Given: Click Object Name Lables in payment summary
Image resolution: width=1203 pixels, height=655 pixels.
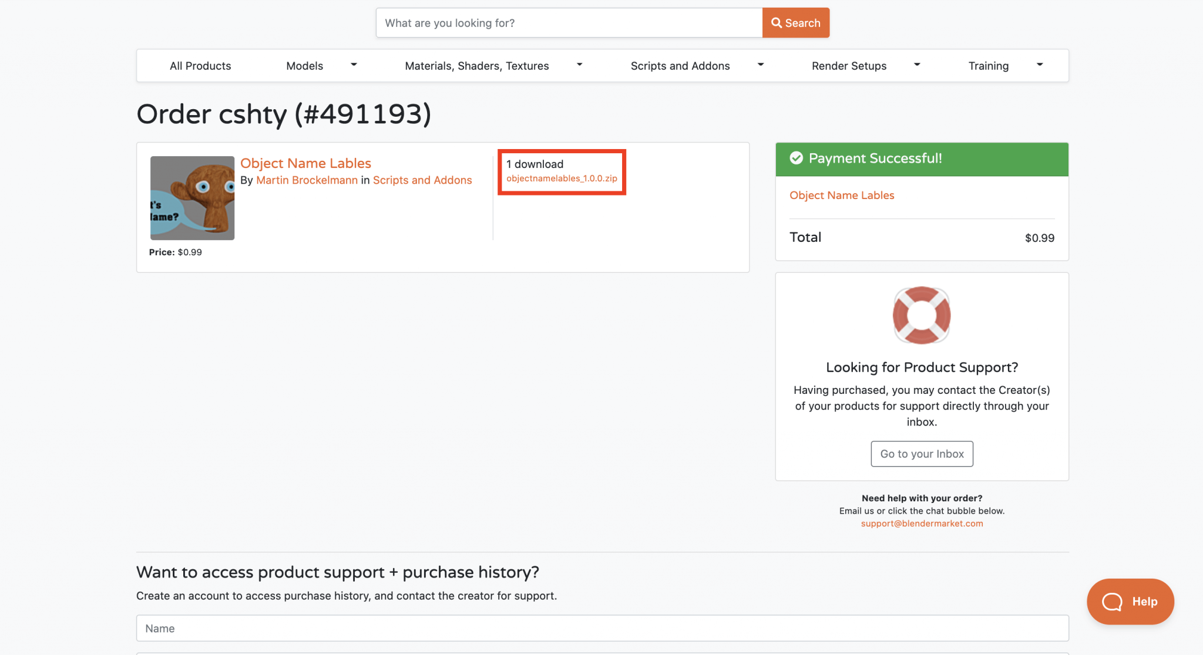Looking at the screenshot, I should pos(841,195).
